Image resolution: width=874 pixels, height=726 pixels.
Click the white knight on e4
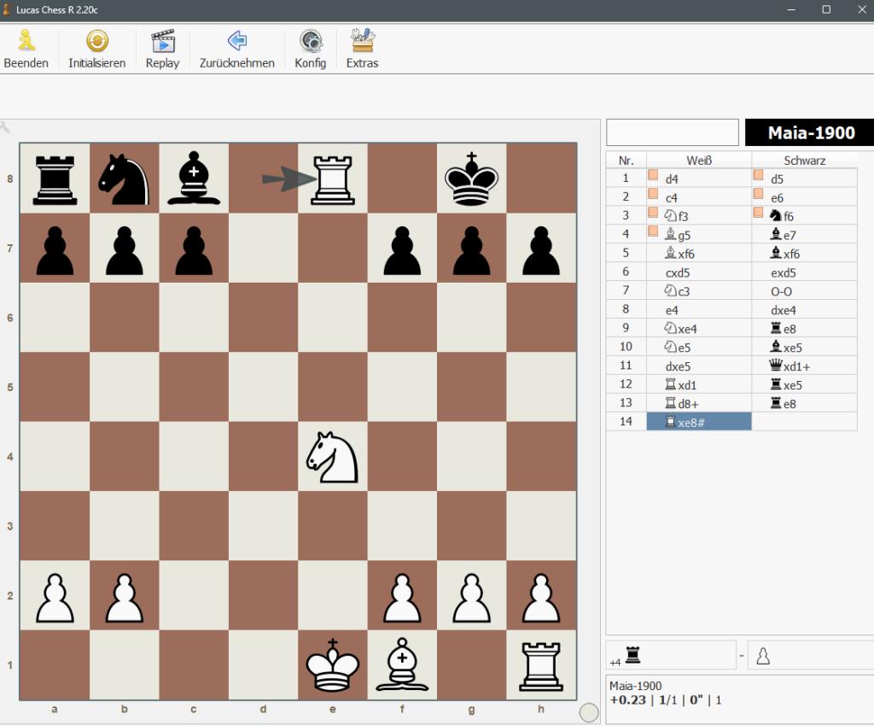click(333, 456)
